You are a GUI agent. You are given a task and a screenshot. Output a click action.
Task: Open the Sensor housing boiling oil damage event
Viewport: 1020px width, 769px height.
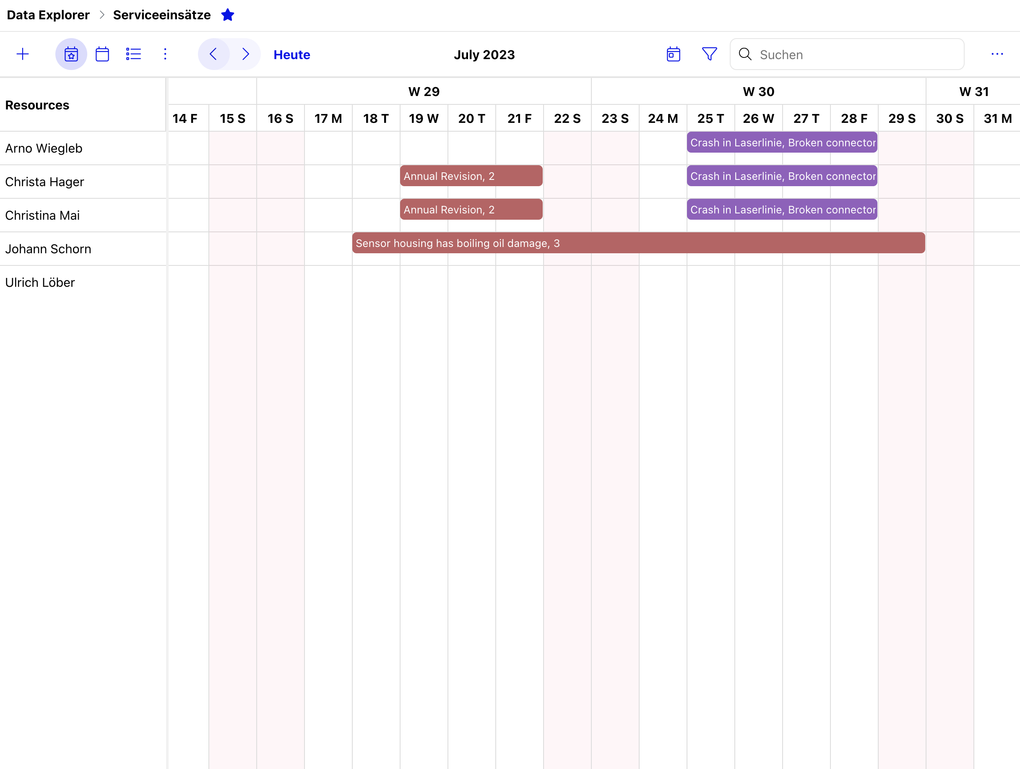pyautogui.click(x=639, y=243)
